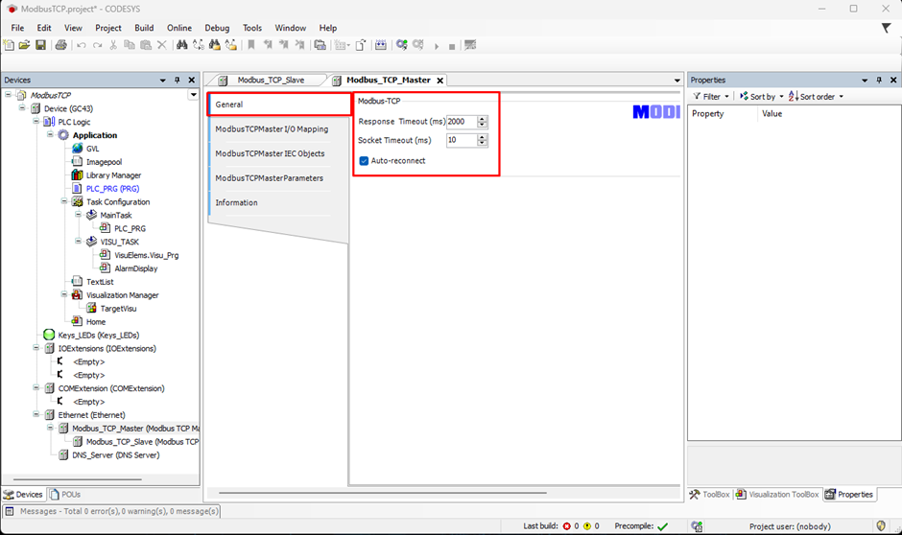Collapse the Visualization Manager node
Screen dimensions: 902x535
(x=64, y=294)
